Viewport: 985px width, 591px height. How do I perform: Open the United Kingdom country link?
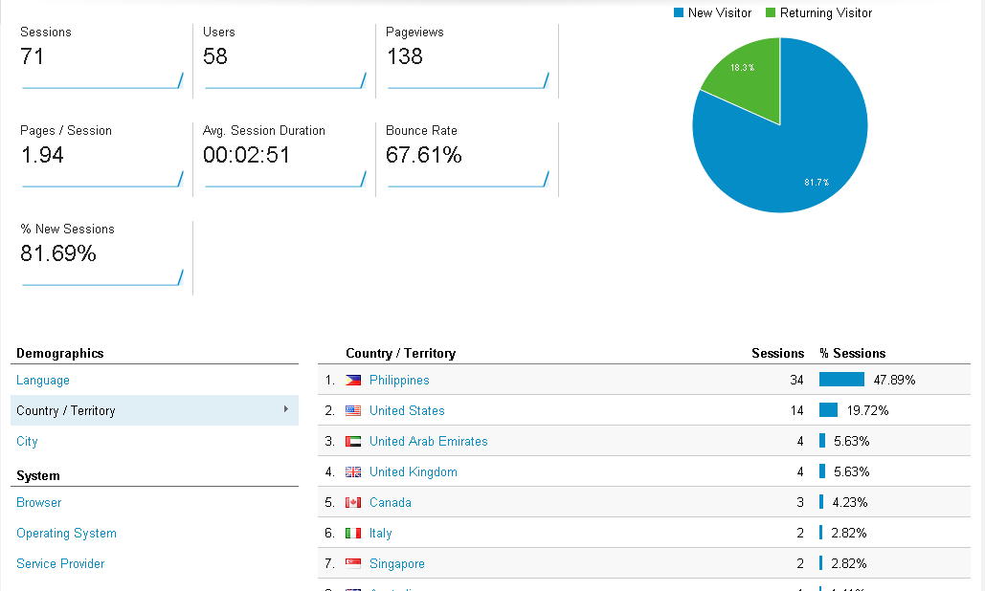[414, 471]
